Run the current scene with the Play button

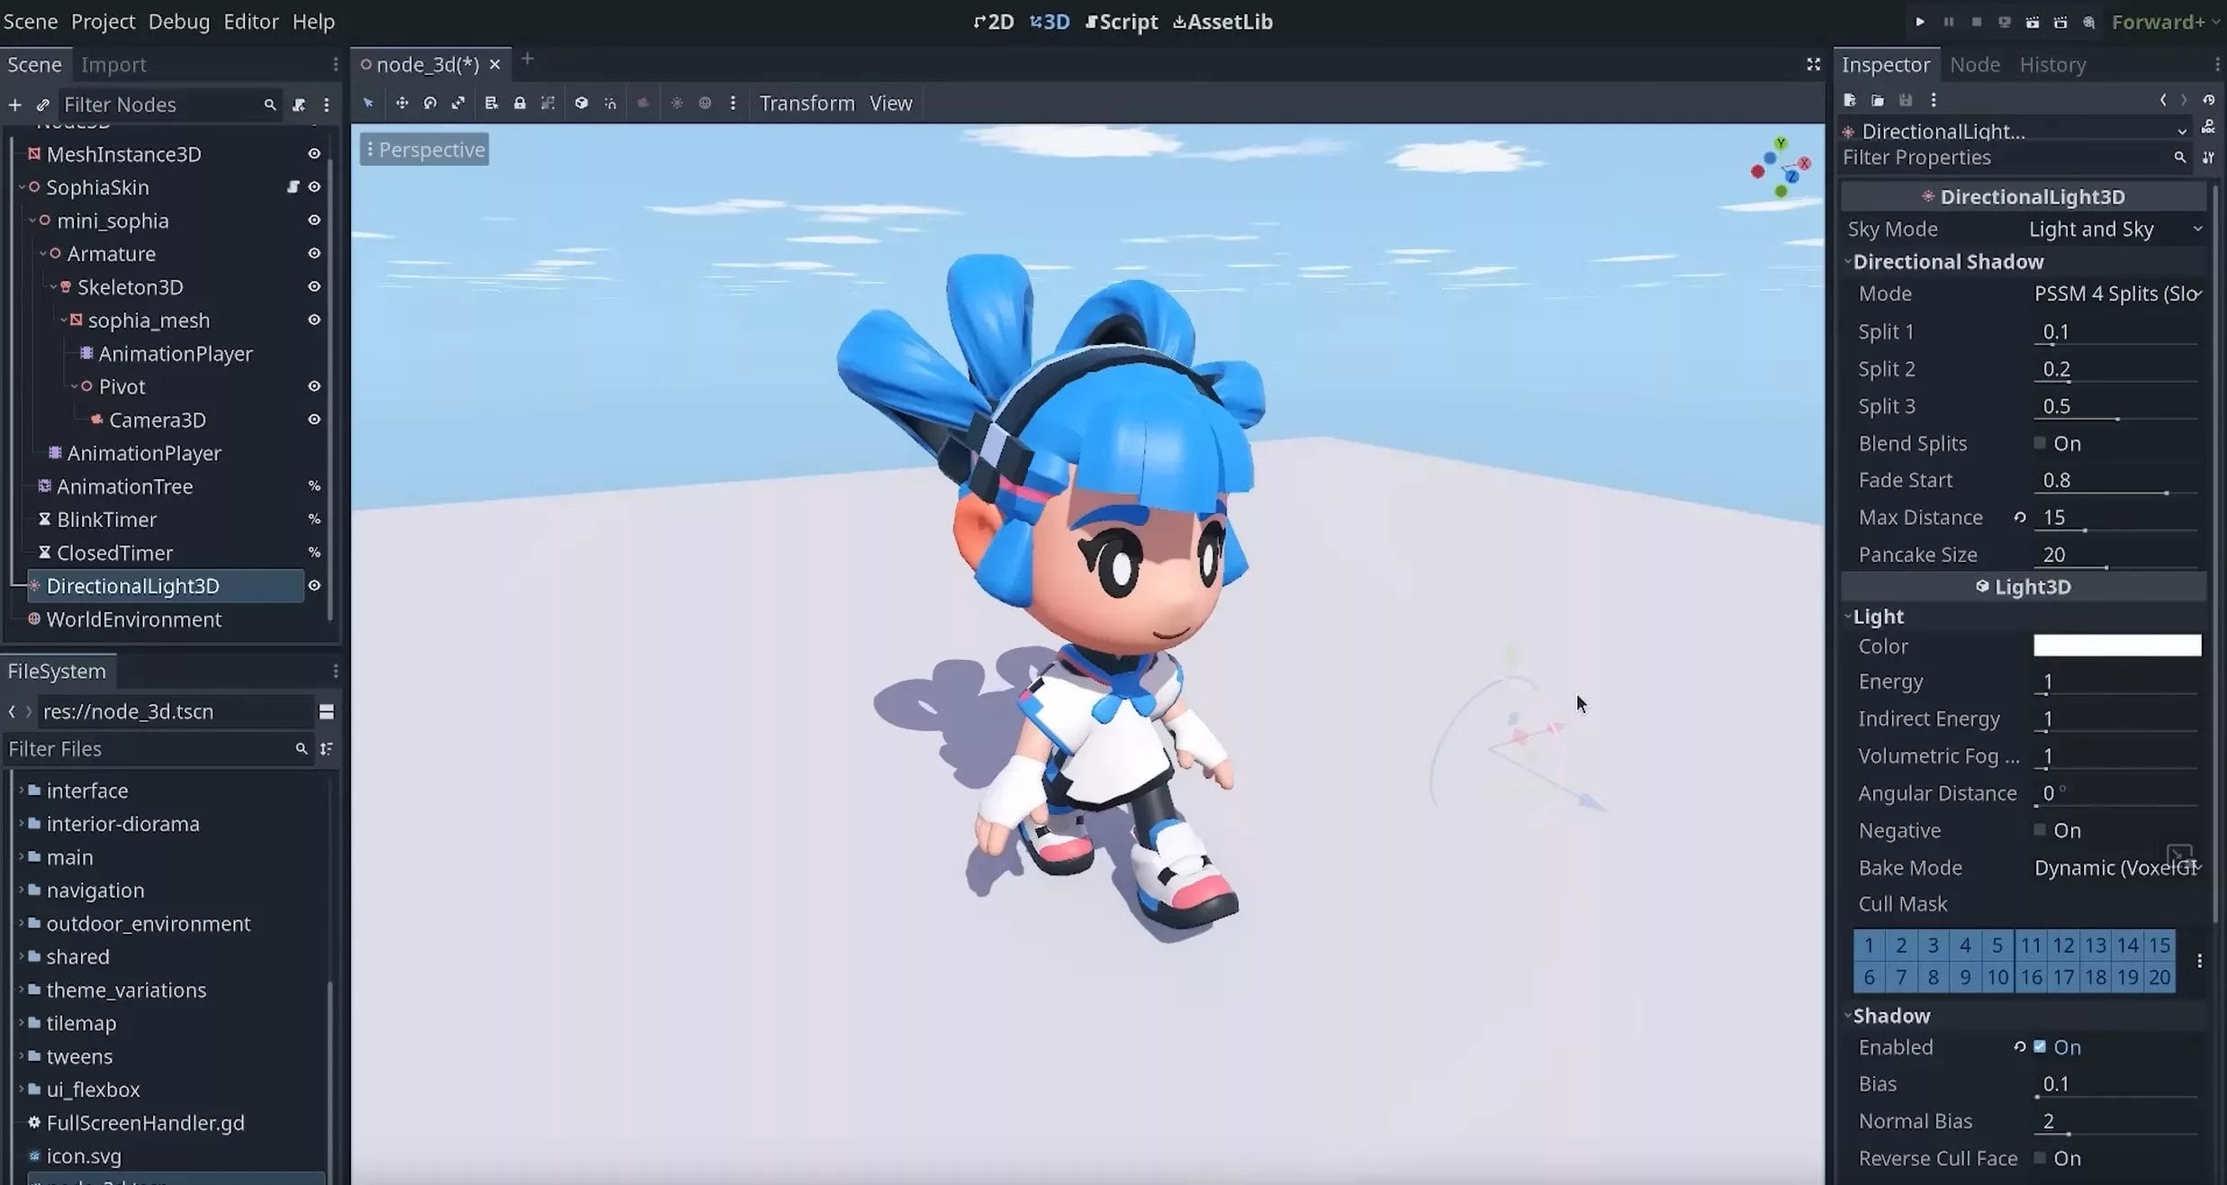click(1919, 21)
